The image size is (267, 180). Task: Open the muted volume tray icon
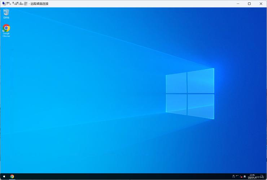point(241,177)
